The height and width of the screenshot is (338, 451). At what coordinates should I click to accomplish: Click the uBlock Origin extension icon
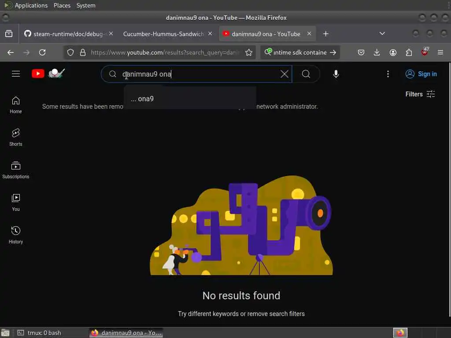(425, 52)
